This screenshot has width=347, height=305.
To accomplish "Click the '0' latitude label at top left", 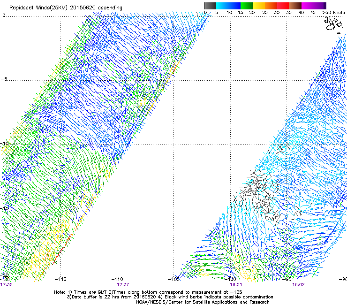I will point(4,15).
